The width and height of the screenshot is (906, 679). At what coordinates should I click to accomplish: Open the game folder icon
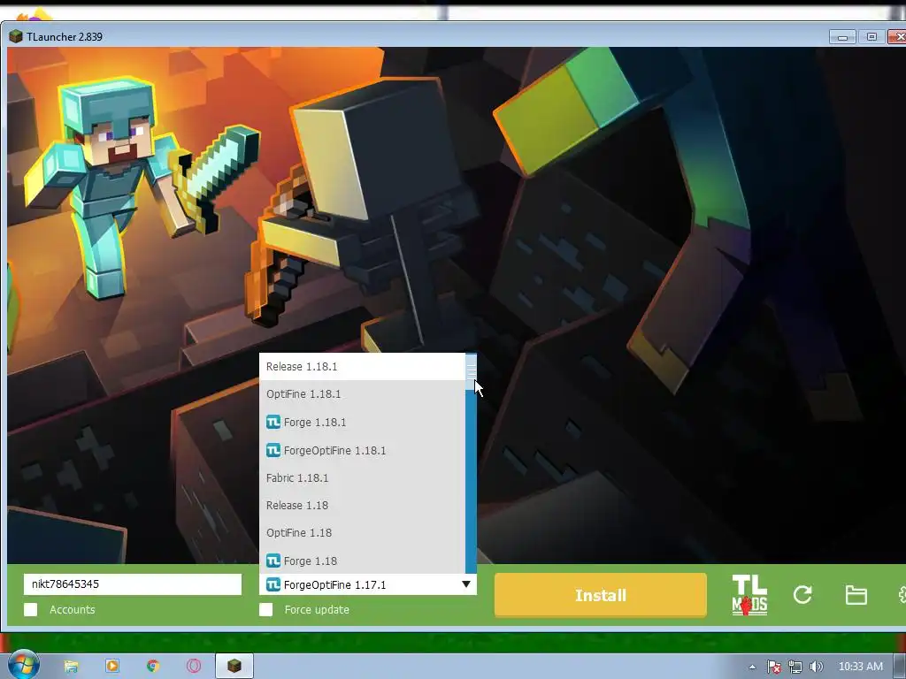856,595
